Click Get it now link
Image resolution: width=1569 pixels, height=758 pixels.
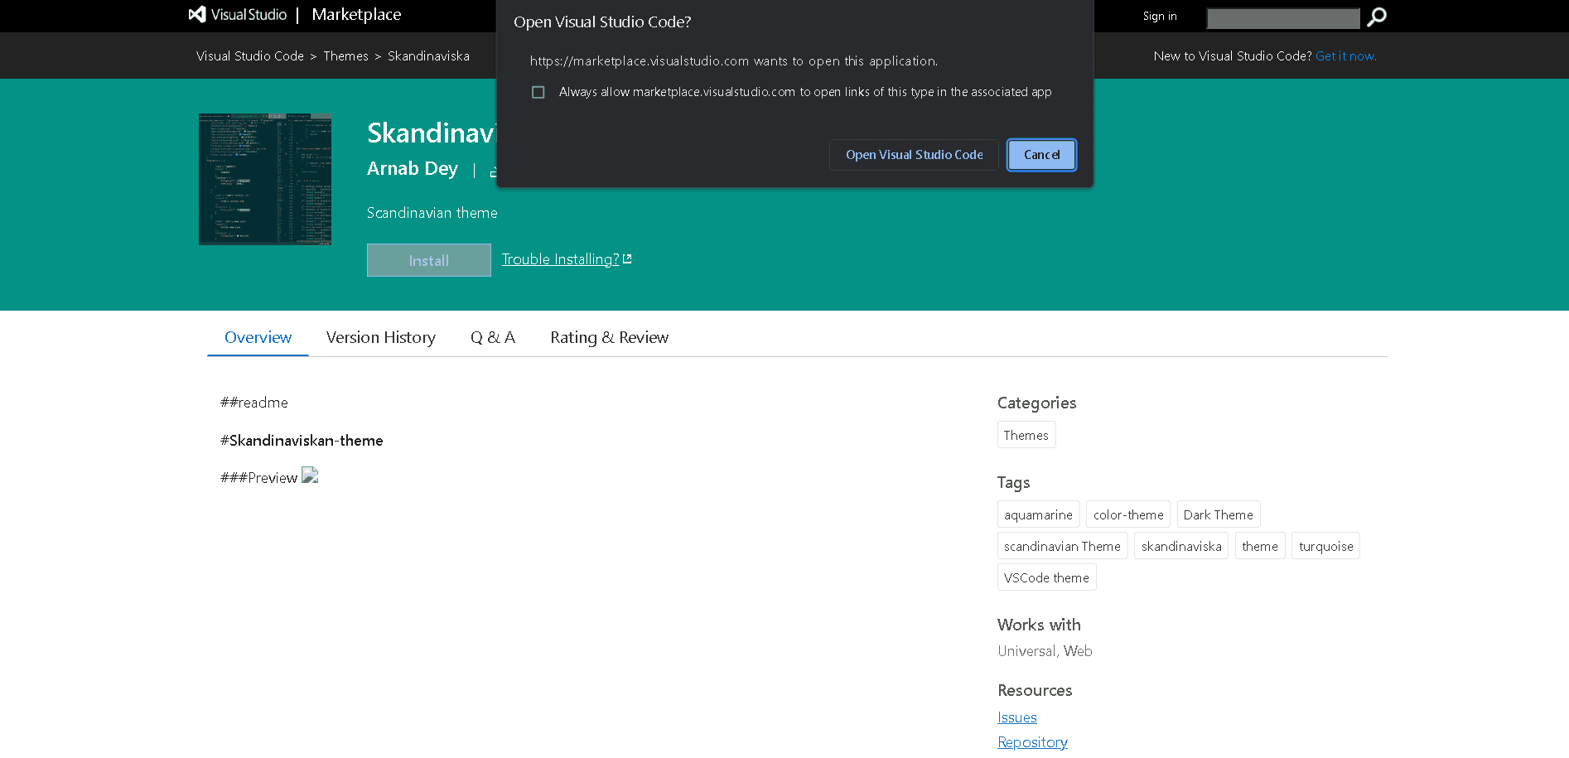click(x=1346, y=56)
